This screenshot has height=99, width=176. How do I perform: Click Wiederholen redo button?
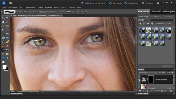131,3
